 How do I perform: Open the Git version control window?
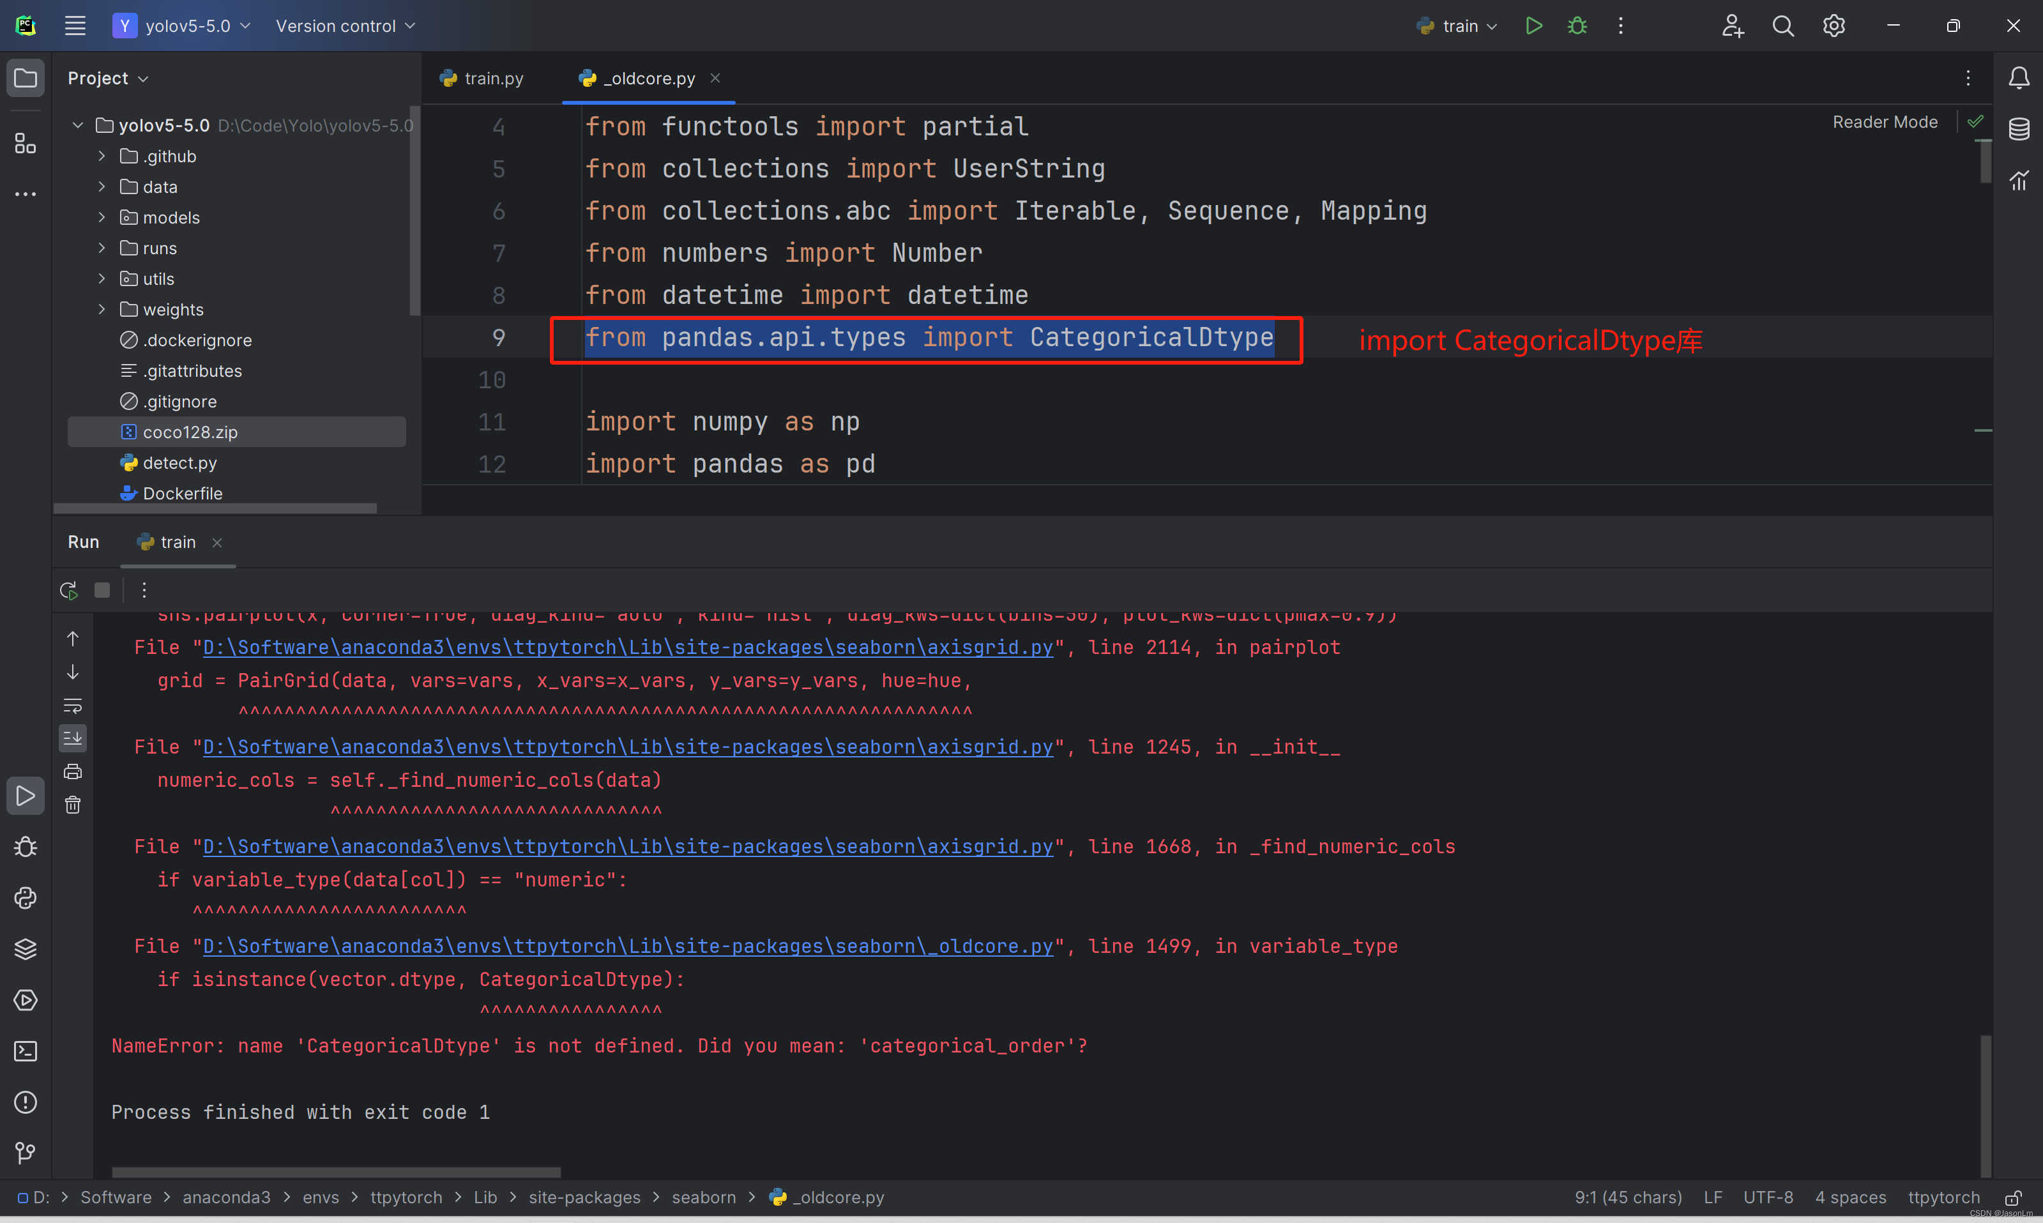tap(26, 1153)
